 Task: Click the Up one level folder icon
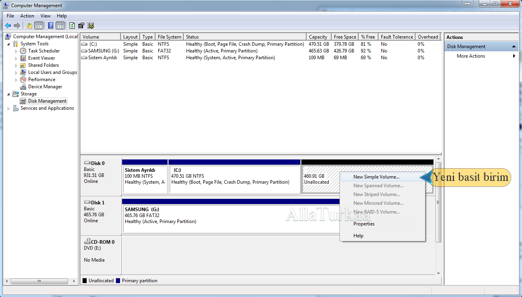pyautogui.click(x=29, y=25)
